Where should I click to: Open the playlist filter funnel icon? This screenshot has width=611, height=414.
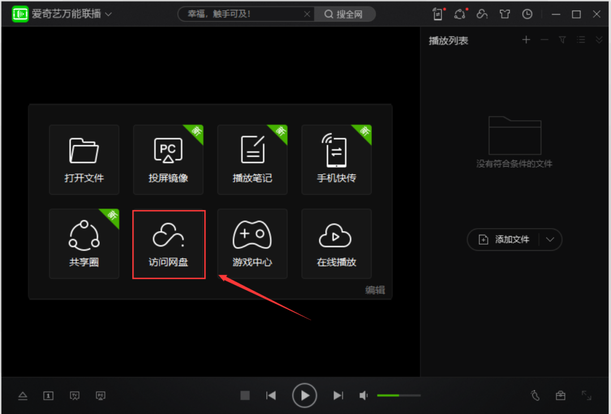(x=562, y=40)
